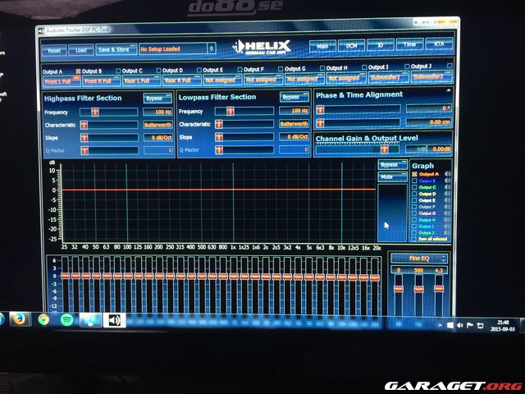The width and height of the screenshot is (525, 394).
Task: Switch to the Time tab
Action: [x=409, y=46]
